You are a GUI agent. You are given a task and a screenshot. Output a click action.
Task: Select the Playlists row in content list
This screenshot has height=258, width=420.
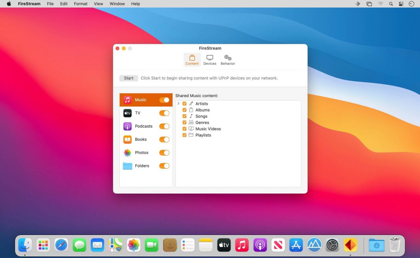(x=203, y=135)
